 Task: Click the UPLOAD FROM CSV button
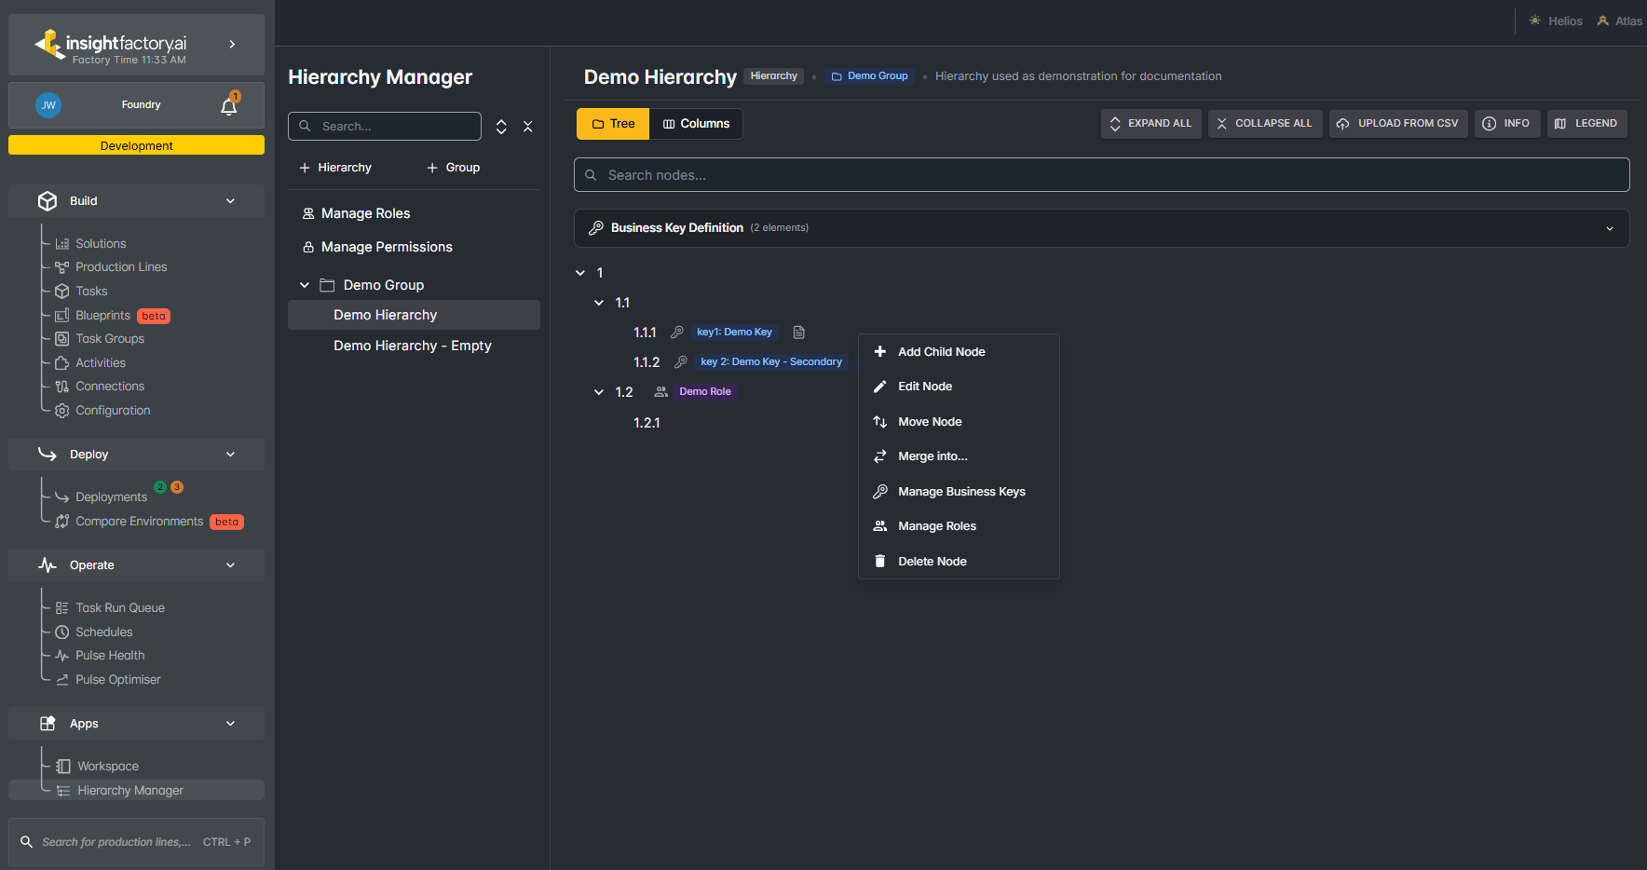[x=1398, y=124]
